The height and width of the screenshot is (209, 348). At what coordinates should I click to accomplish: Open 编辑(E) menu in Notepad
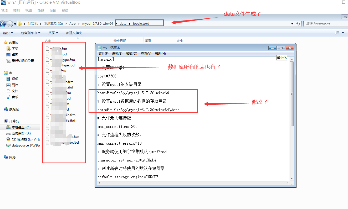[117, 53]
